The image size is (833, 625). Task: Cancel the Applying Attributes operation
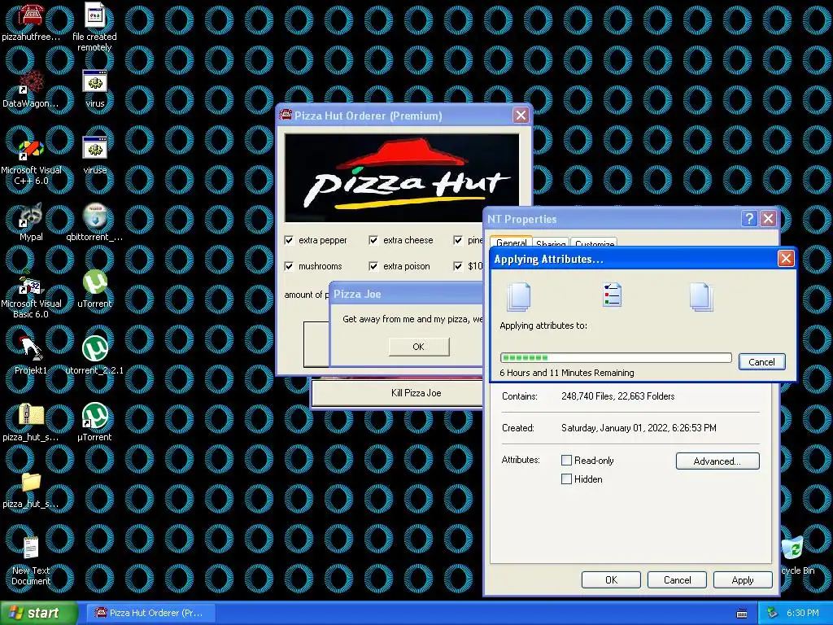761,362
